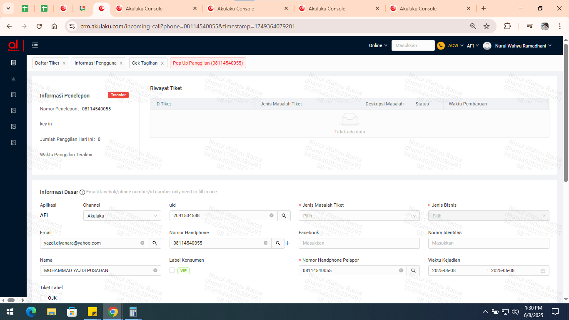Close the Daftar Tiket tab

[64, 63]
